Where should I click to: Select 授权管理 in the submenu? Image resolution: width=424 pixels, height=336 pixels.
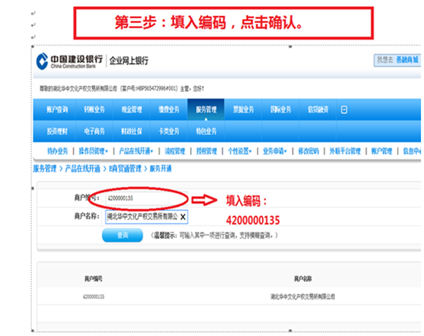click(x=207, y=151)
